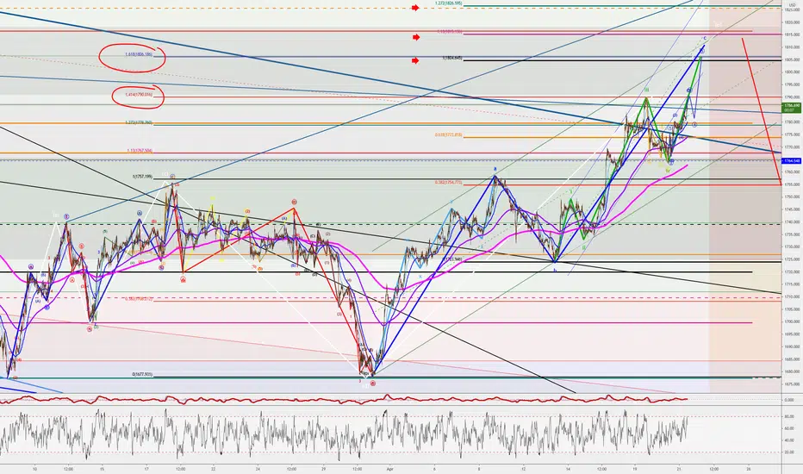The image size is (803, 474).
Task: Click the 20.00 oscillator scale value
Action: pyautogui.click(x=790, y=452)
